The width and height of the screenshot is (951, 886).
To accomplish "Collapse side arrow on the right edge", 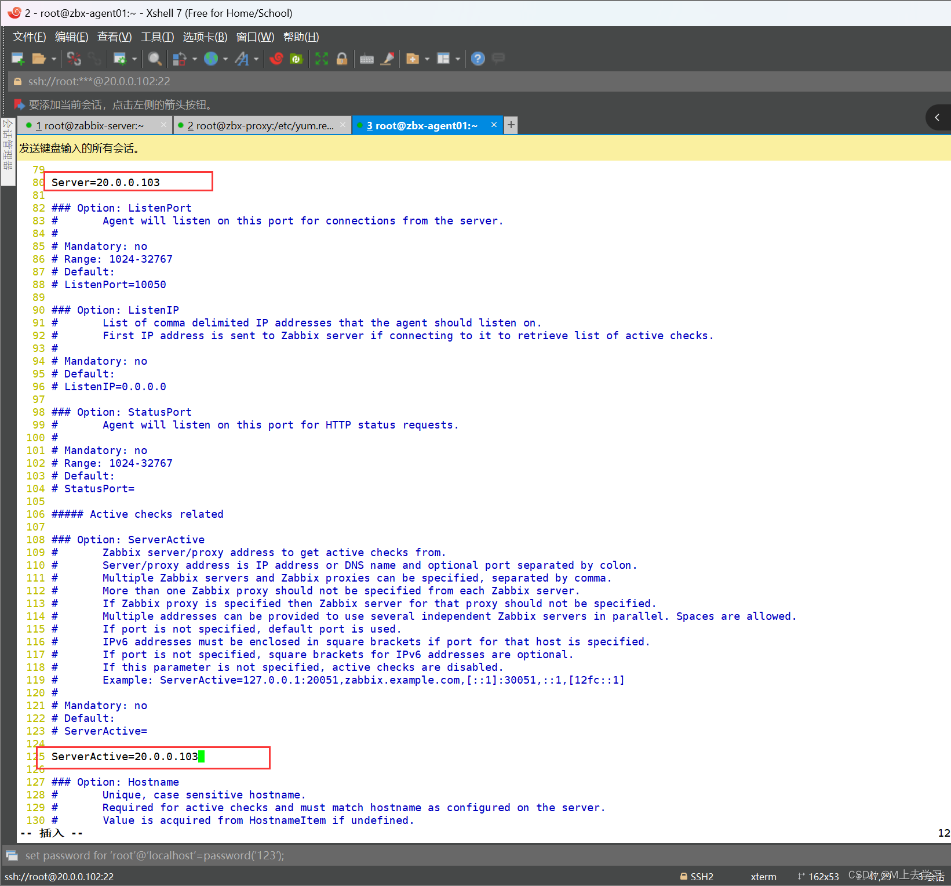I will click(x=937, y=118).
